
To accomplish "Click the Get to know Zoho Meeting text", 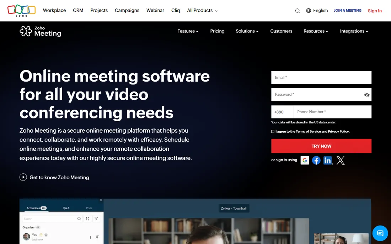I will 59,177.
